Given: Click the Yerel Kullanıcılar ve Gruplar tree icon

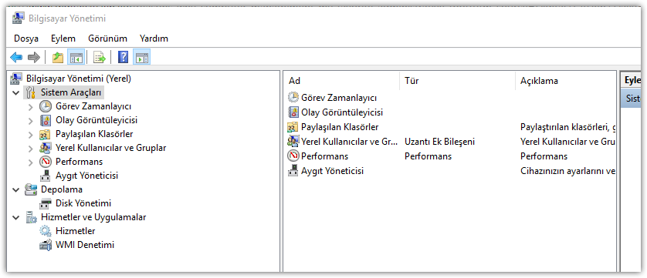Looking at the screenshot, I should (45, 148).
